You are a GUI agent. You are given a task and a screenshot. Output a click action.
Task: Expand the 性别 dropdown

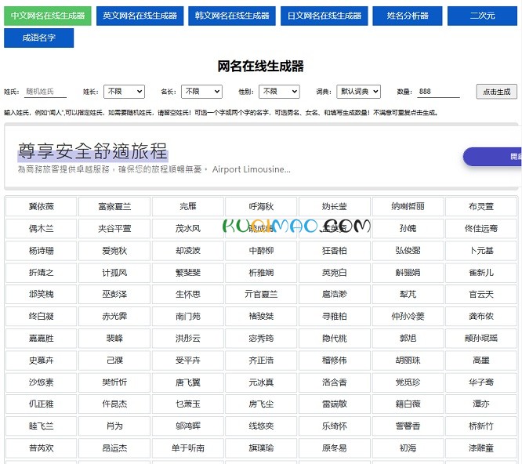tap(279, 92)
